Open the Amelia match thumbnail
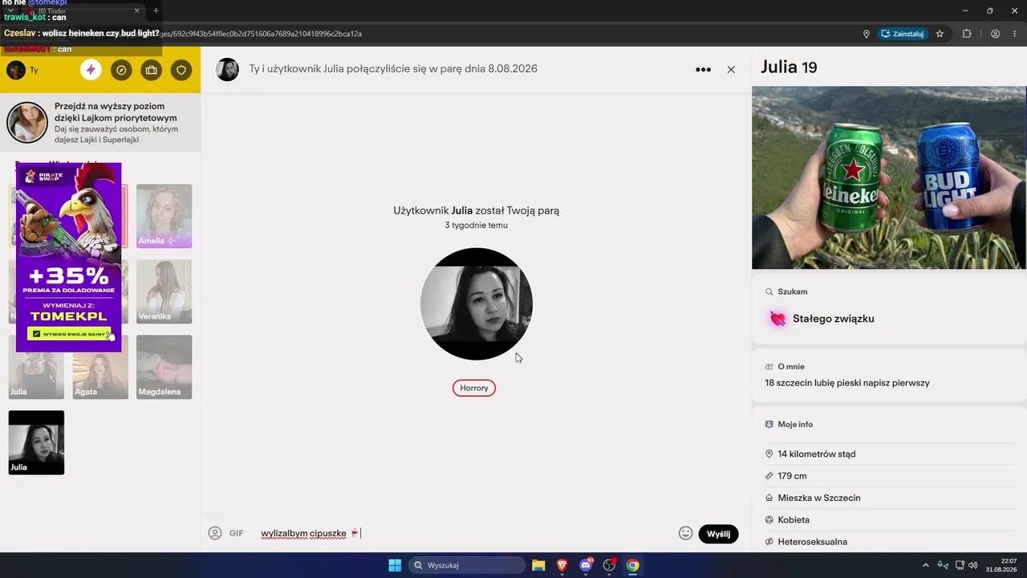 [x=164, y=216]
